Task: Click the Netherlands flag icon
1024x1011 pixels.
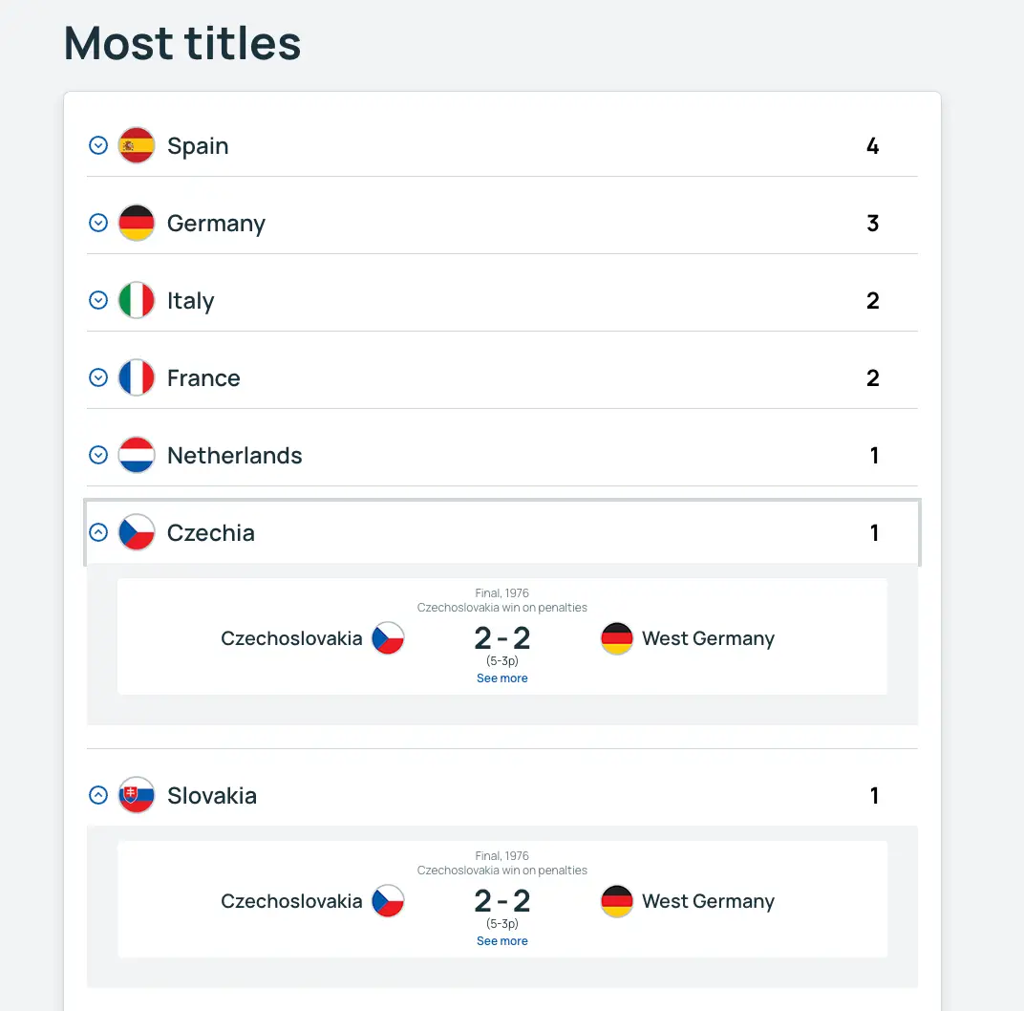Action: 137,455
